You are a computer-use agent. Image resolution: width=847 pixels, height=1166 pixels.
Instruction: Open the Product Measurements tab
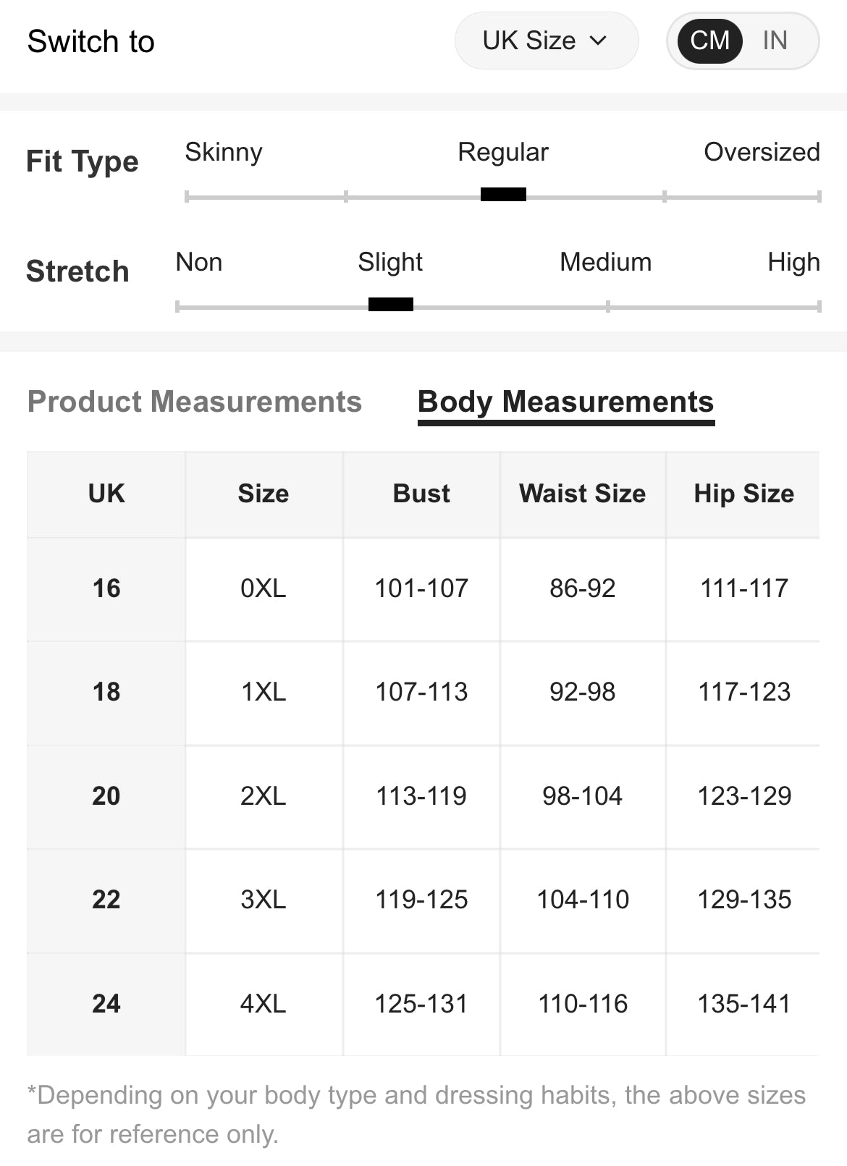[x=194, y=402]
